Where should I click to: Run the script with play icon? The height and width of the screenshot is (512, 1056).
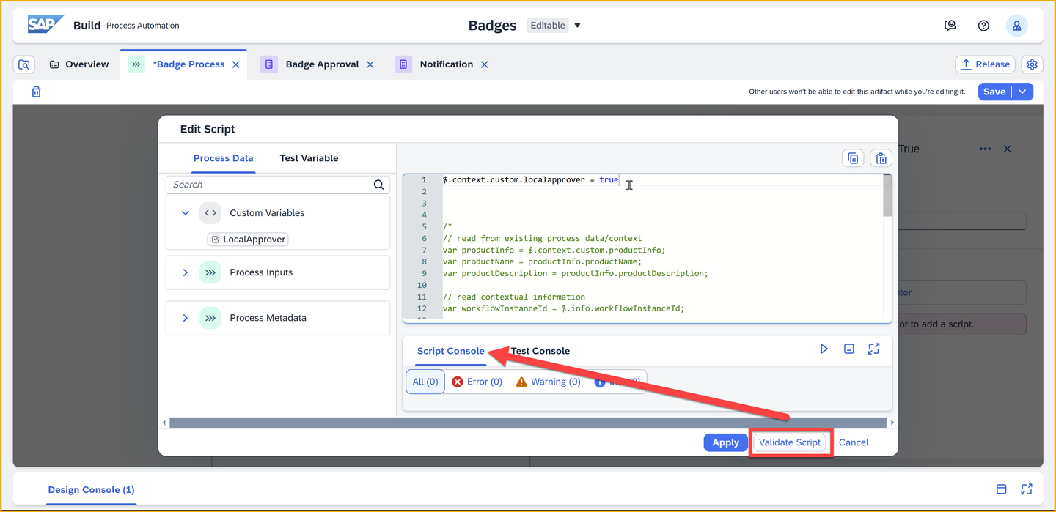pyautogui.click(x=824, y=349)
